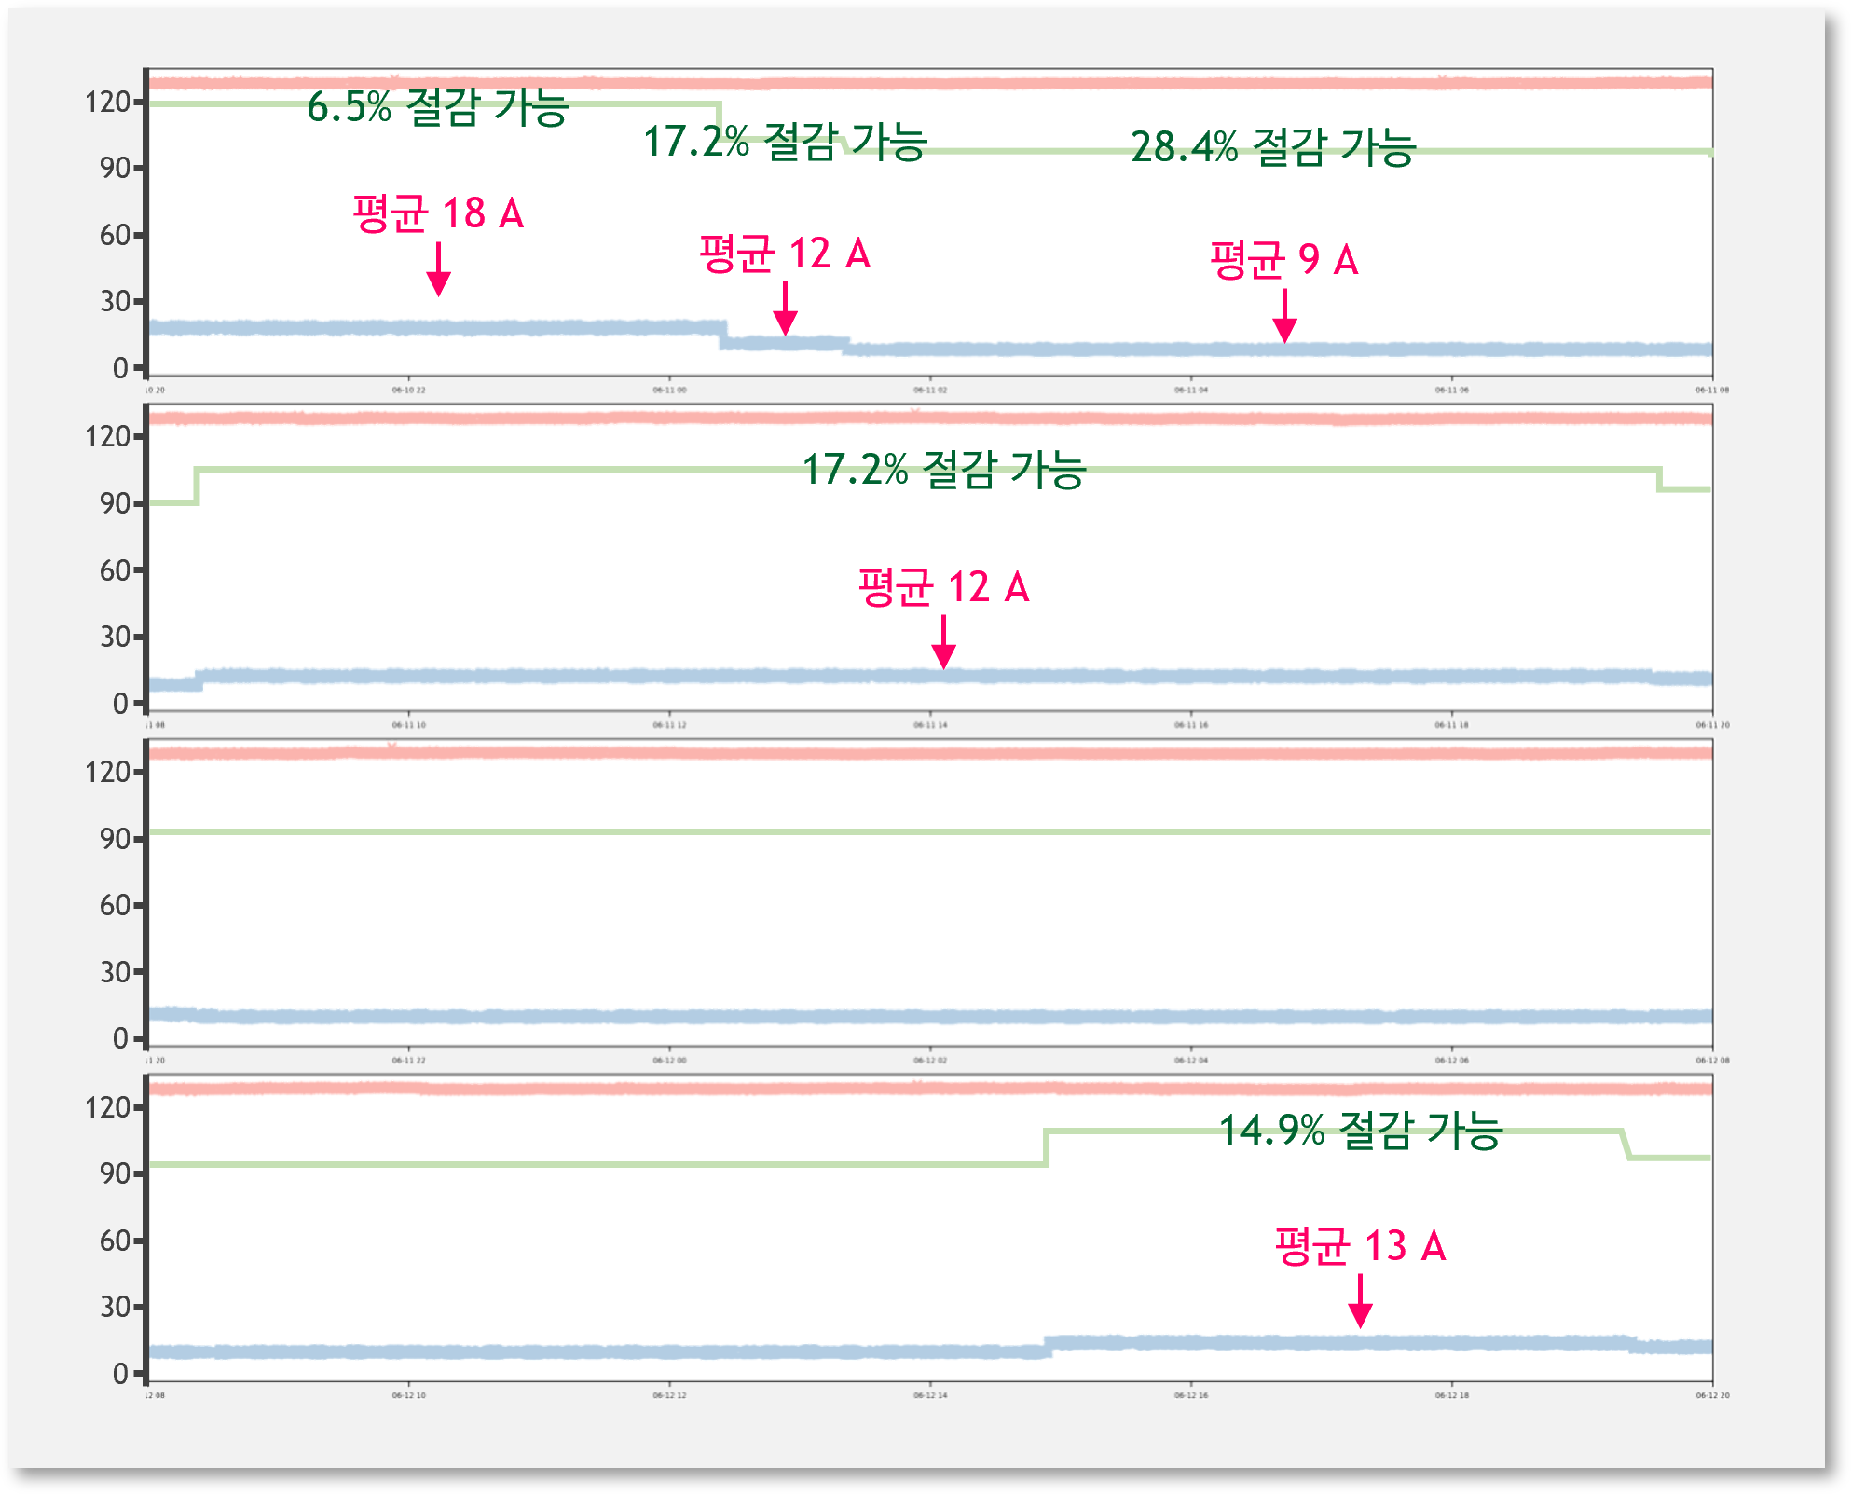
Task: Click the arrow under 평균 12 A in top chart
Action: tap(786, 309)
